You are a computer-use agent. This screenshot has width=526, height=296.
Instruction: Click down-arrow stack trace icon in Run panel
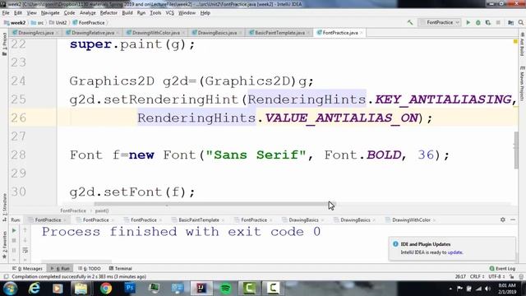[x=25, y=240]
